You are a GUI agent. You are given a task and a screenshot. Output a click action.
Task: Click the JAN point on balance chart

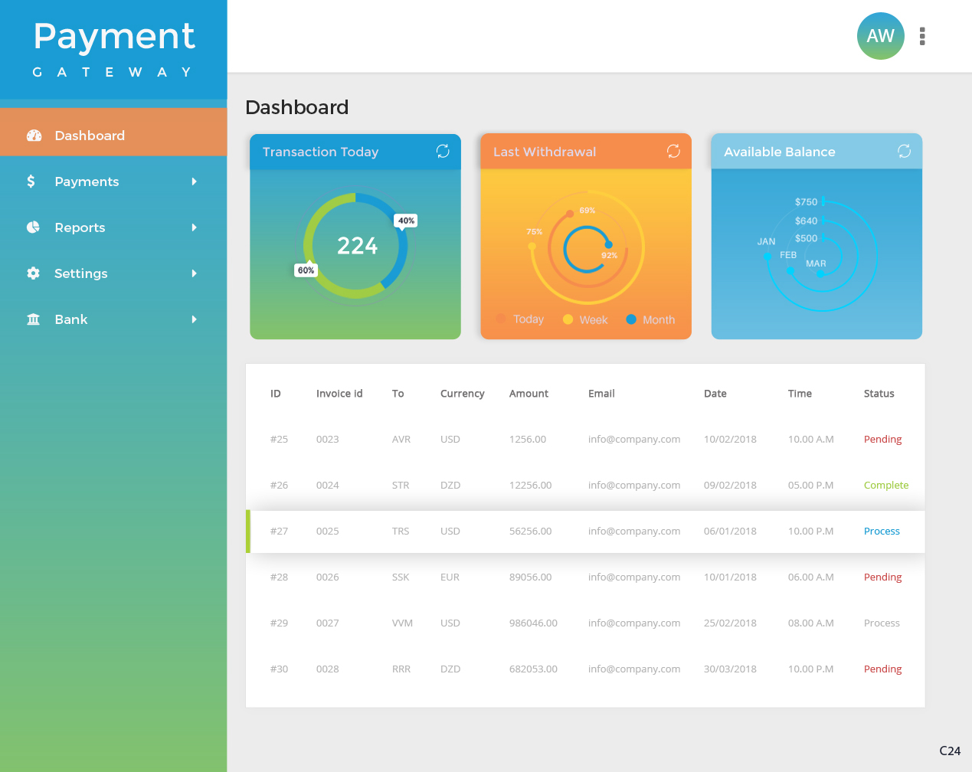pyautogui.click(x=767, y=256)
